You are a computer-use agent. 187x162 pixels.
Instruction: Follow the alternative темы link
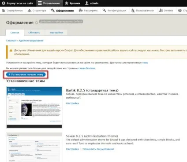145,63
